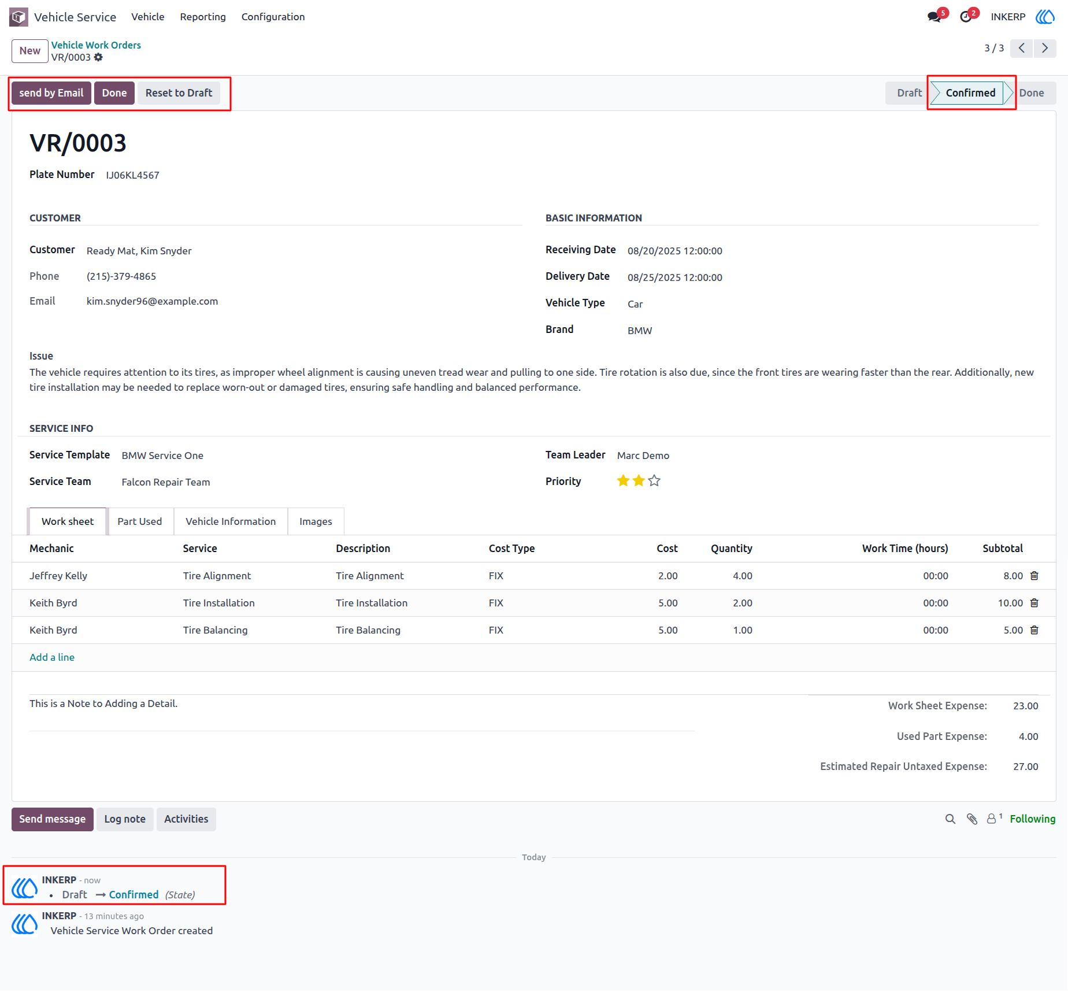Delete the Tire Balancing worksheet line
Screen dimensions: 1068x992
coord(1034,630)
